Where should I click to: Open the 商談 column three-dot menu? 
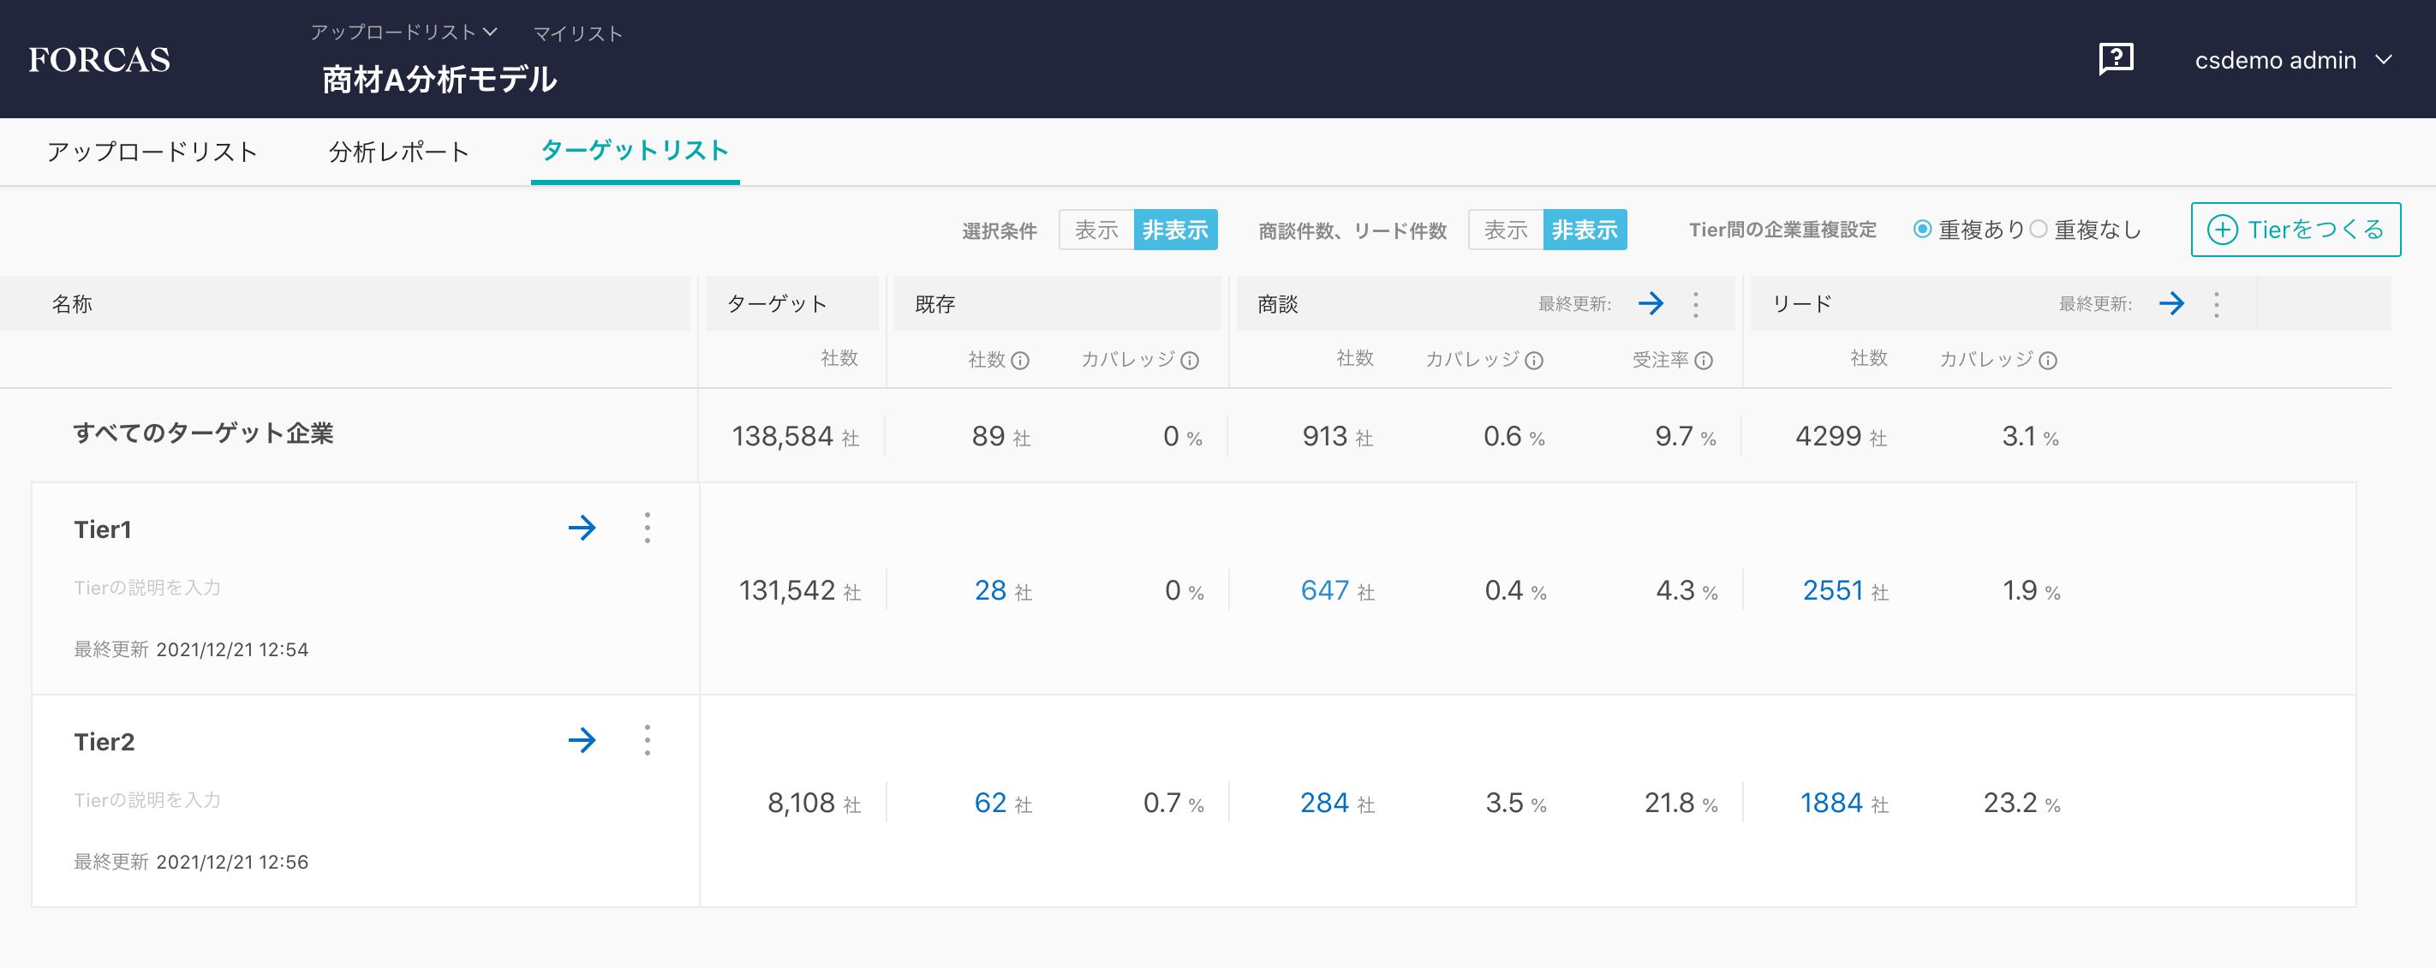click(1696, 303)
